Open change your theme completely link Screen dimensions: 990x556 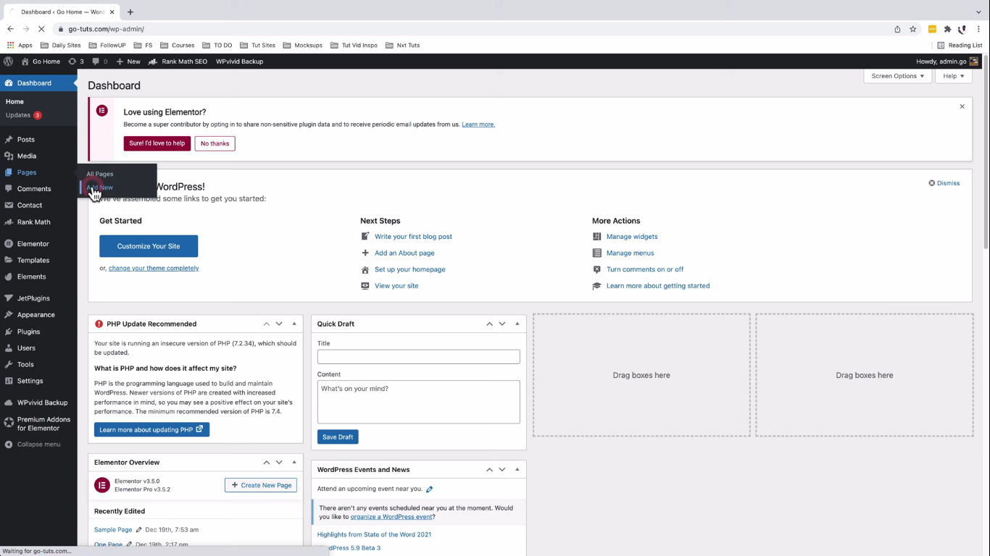pyautogui.click(x=154, y=268)
